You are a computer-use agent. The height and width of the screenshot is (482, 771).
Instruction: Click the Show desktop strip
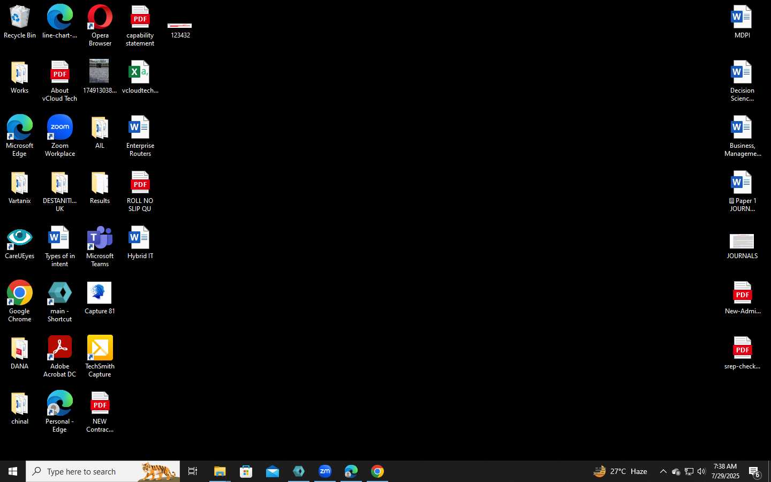click(x=769, y=471)
